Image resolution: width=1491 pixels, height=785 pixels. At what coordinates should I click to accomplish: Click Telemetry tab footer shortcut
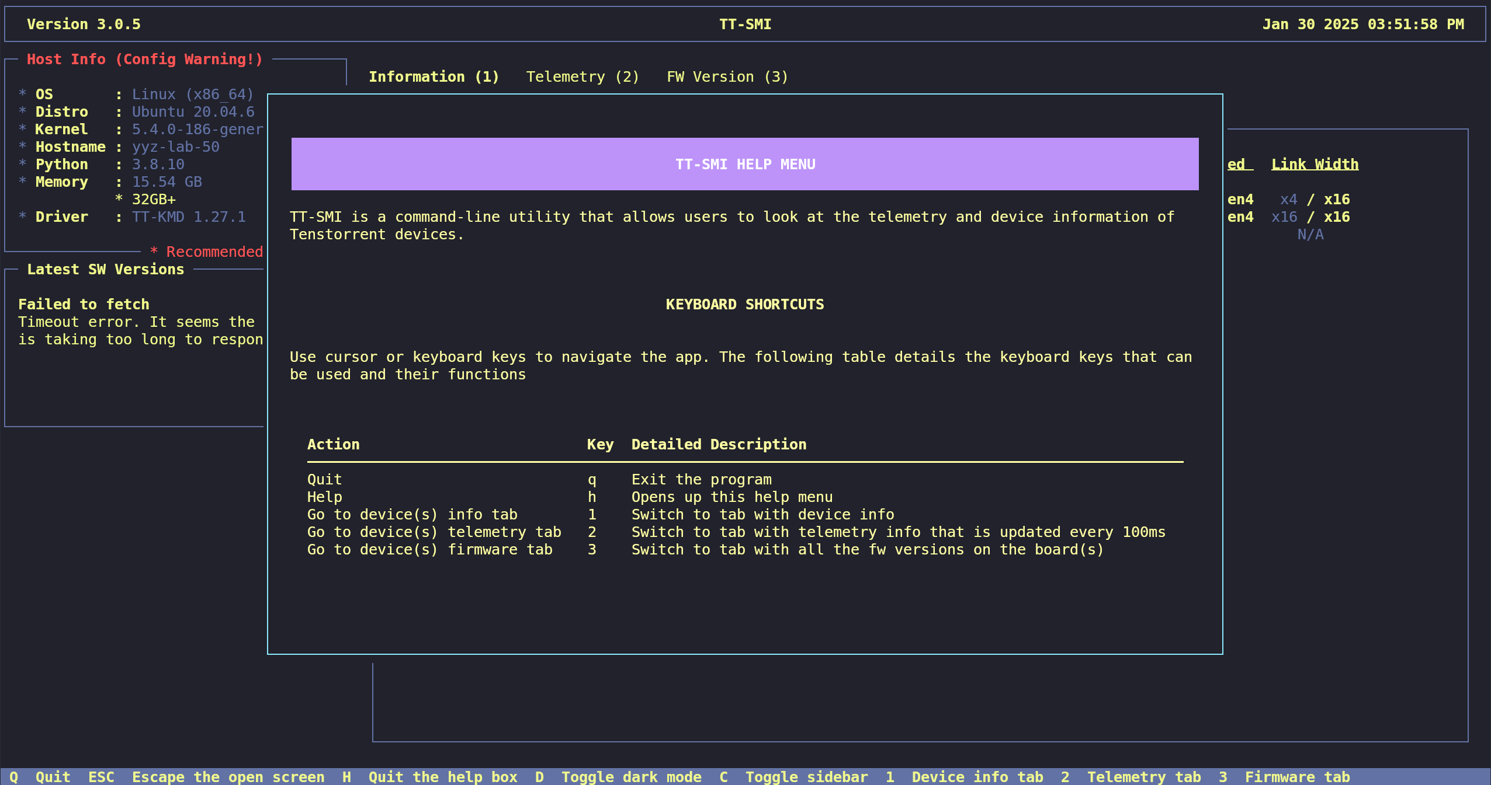[x=1132, y=777]
